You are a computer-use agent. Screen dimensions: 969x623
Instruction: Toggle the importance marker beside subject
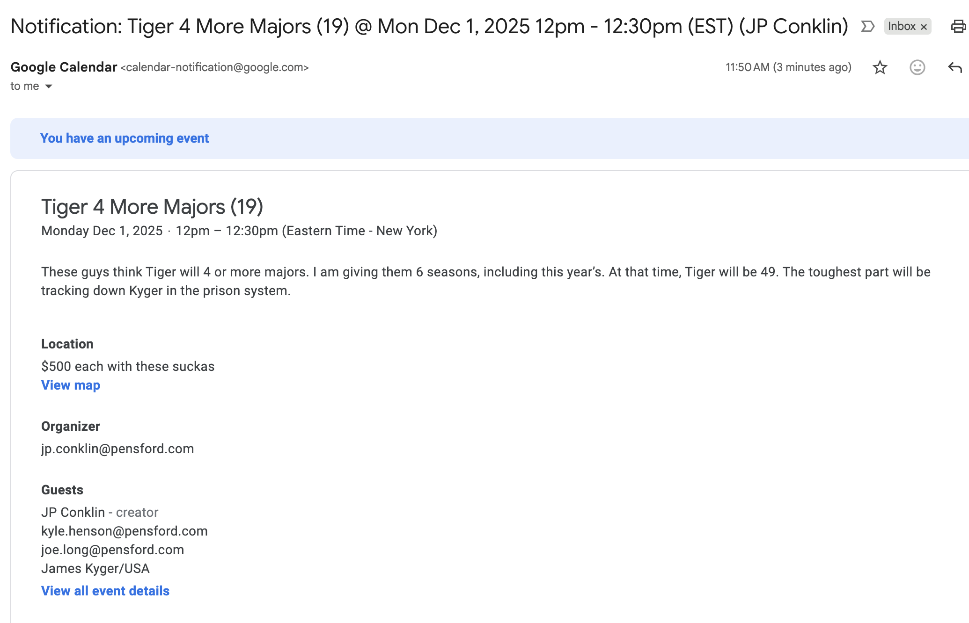pyautogui.click(x=867, y=26)
